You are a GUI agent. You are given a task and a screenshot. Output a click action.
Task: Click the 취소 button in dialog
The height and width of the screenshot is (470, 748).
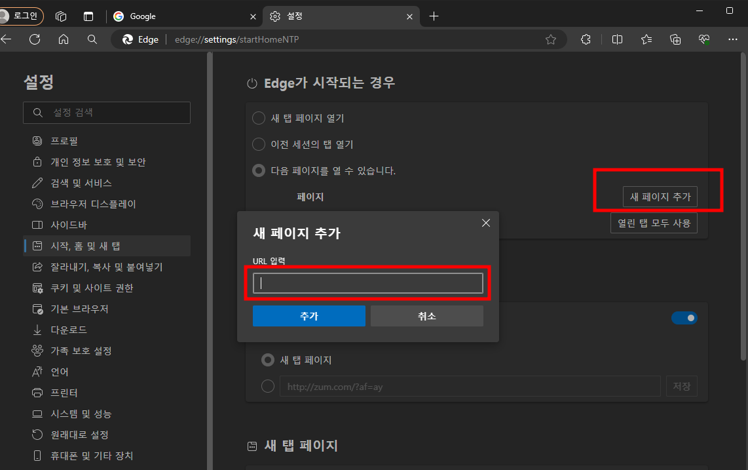[x=427, y=316]
